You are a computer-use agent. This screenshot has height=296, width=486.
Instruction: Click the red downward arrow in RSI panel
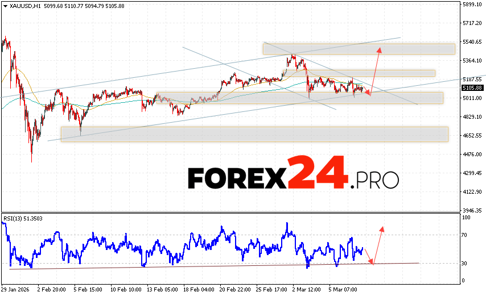(369, 256)
